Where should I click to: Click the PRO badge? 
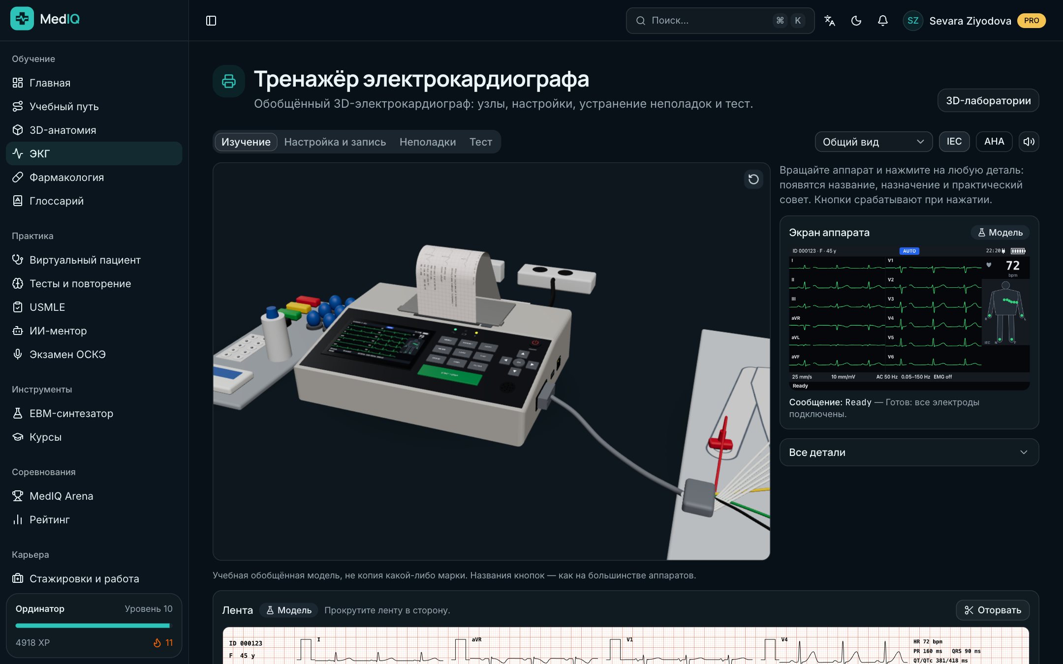pos(1032,21)
